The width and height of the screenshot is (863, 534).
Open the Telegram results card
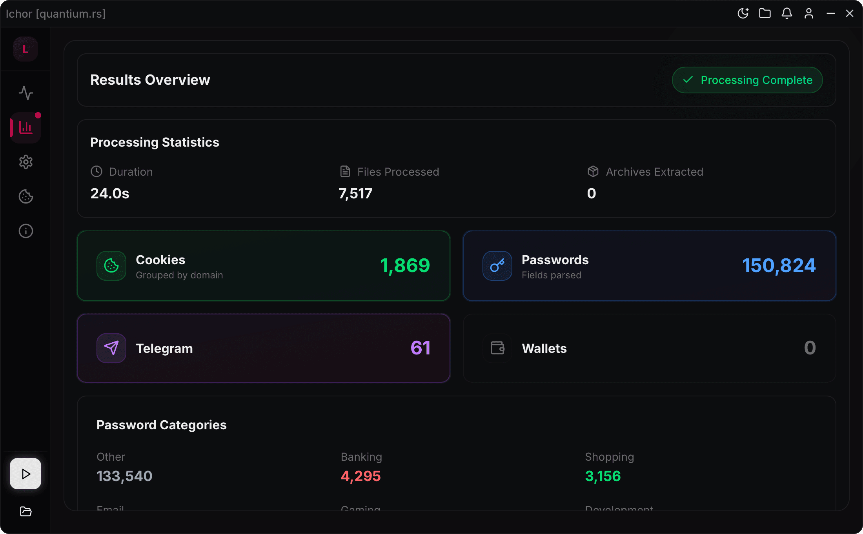point(264,348)
